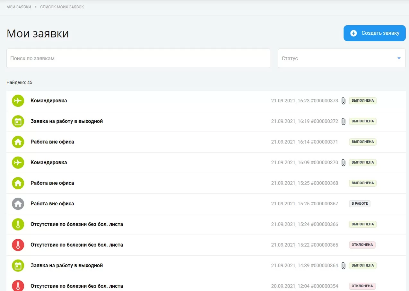Click the Создать заявку button
Image resolution: width=409 pixels, height=291 pixels.
tap(374, 33)
